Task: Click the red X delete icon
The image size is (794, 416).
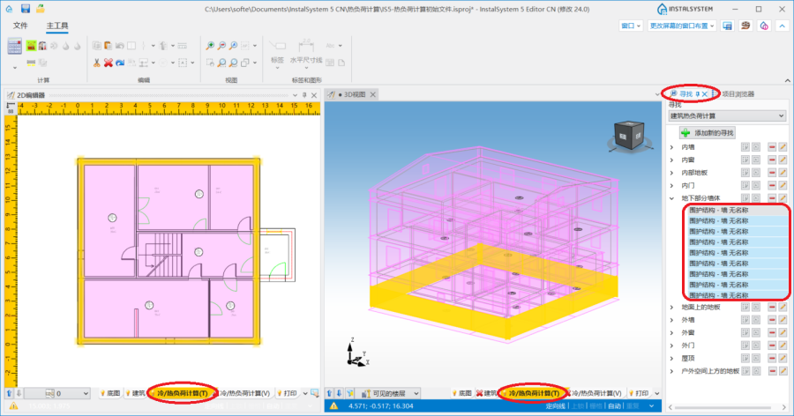Action: point(109,63)
